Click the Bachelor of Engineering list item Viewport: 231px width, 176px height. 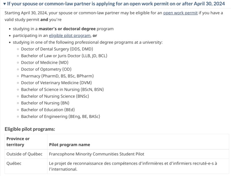[x=60, y=116]
